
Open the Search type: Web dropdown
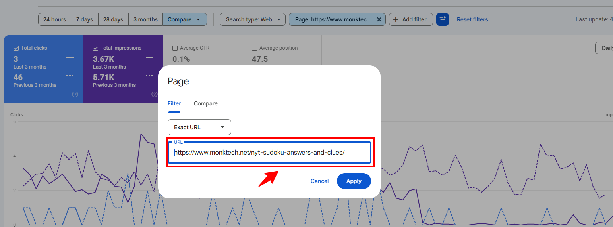[253, 19]
